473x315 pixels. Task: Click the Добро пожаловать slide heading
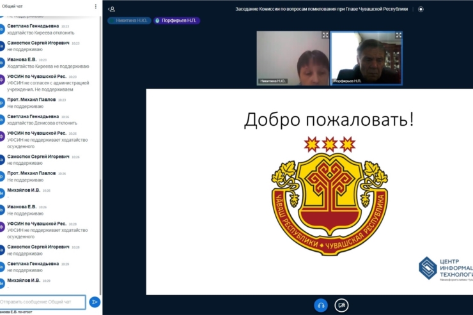click(x=329, y=119)
